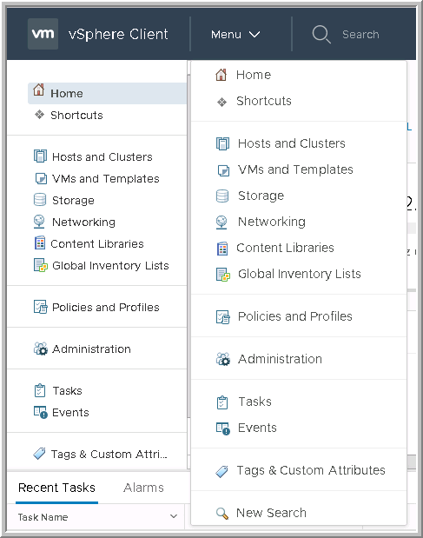This screenshot has height=538, width=423.
Task: Click Tags tag icon in dropdown menu
Action: pos(221,471)
